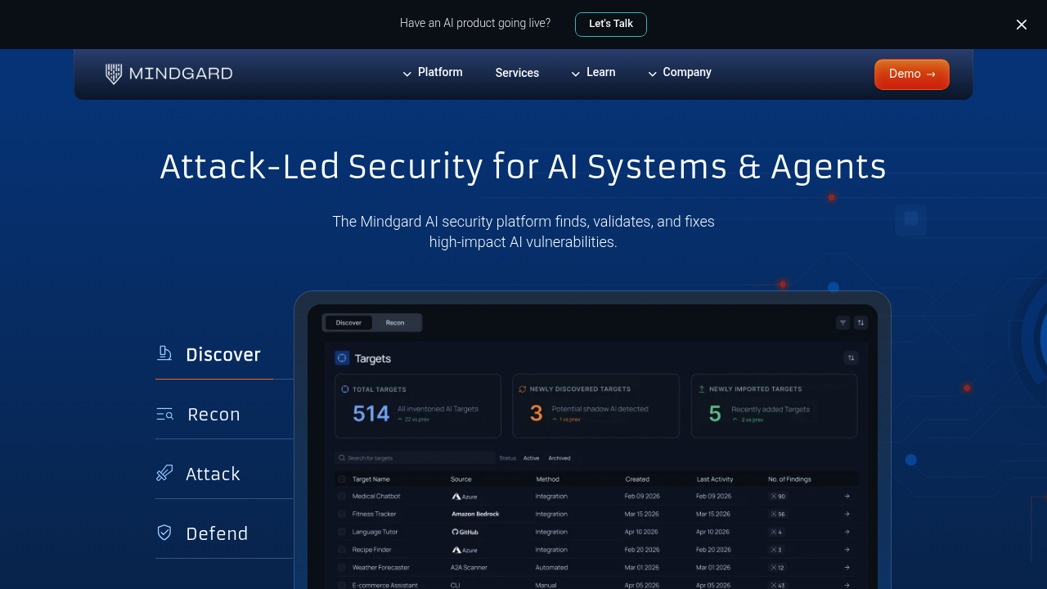Click the orange Demo button
The image size is (1047, 589).
(912, 74)
